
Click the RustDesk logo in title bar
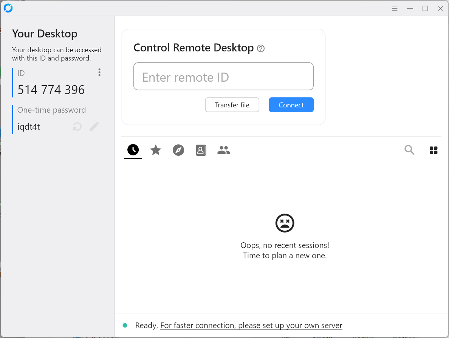(x=8, y=8)
